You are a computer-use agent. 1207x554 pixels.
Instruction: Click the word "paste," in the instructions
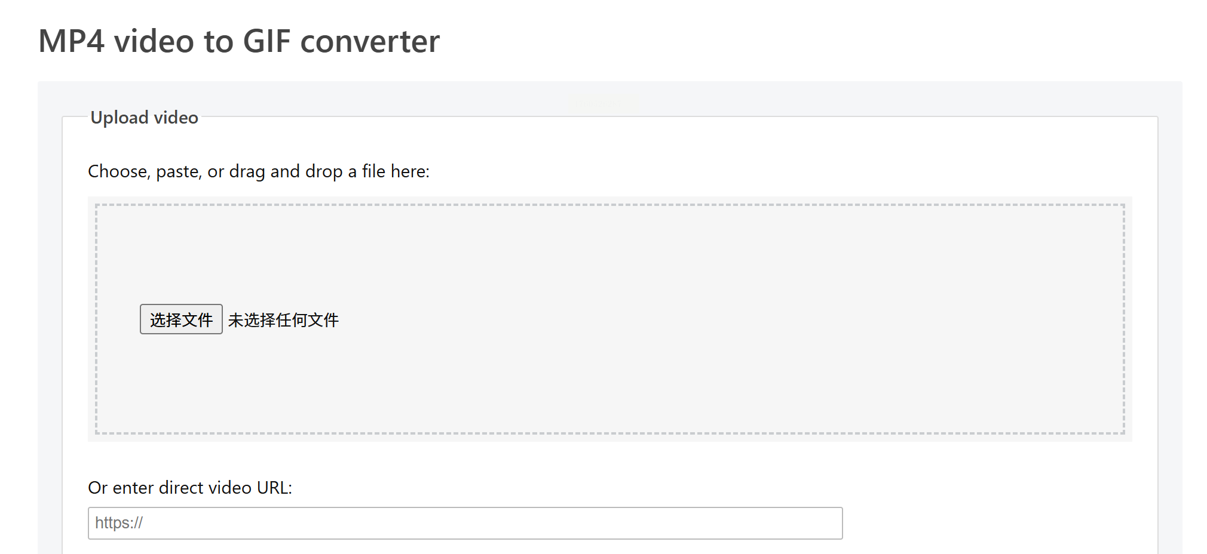pos(179,171)
